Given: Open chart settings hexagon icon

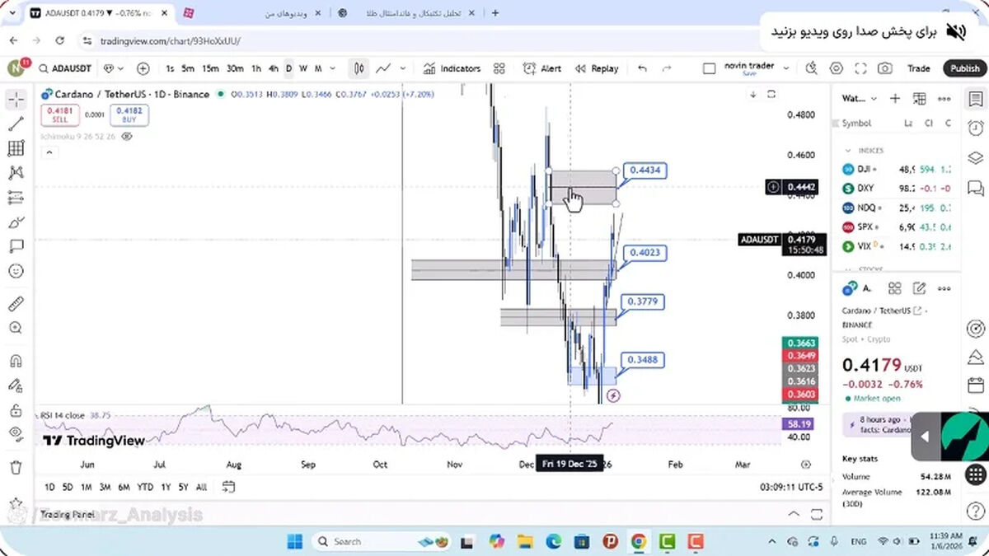Looking at the screenshot, I should pos(837,68).
